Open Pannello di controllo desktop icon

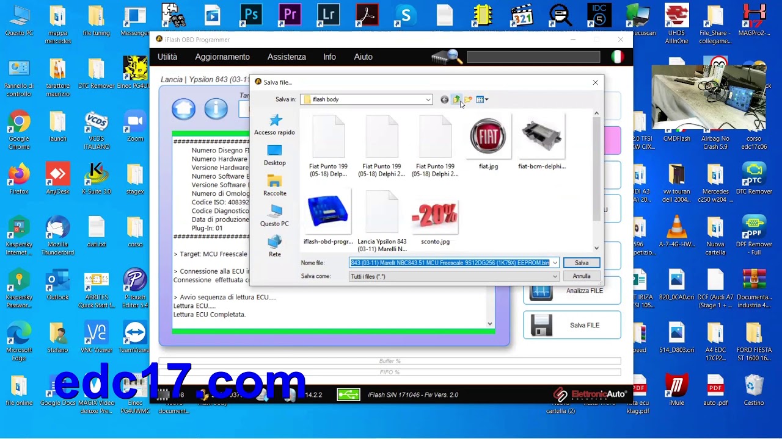click(19, 77)
